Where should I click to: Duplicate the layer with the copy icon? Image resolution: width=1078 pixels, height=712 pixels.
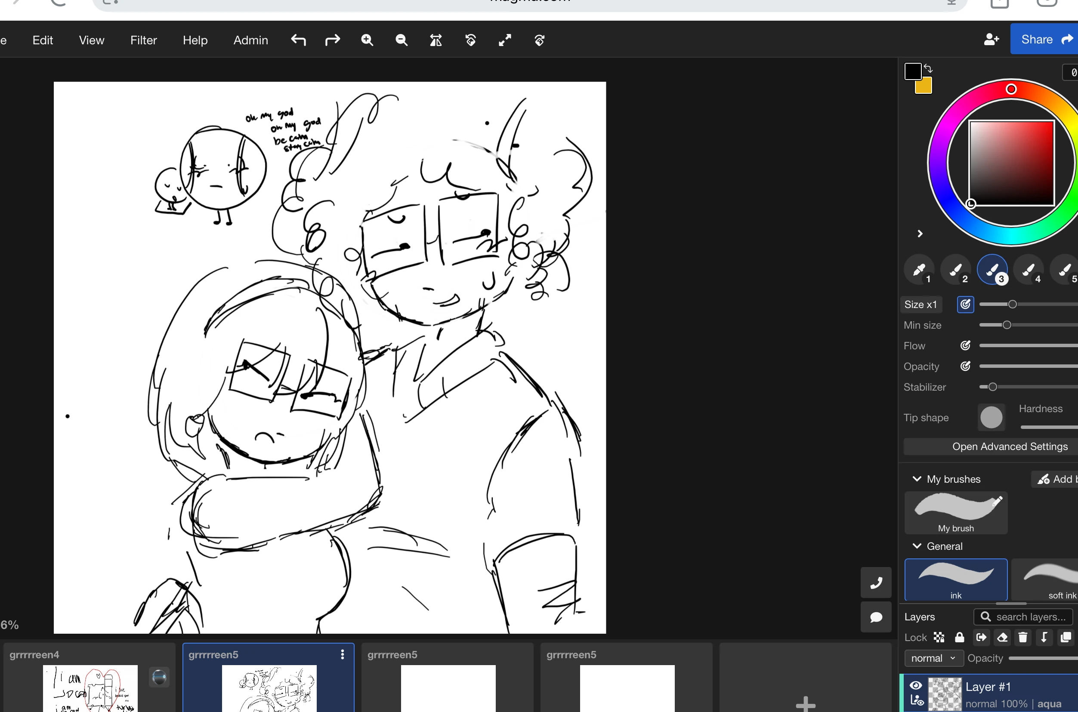pos(1065,637)
